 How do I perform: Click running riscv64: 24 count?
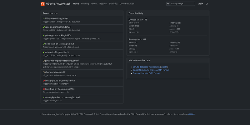click(x=133, y=52)
